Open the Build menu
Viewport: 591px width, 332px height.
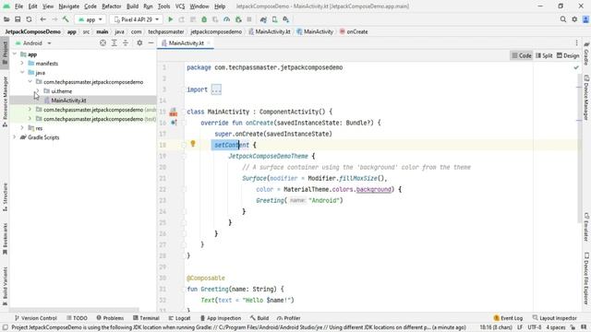pos(132,6)
